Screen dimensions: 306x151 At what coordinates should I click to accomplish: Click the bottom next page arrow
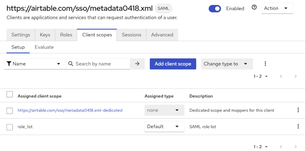pyautogui.click(x=296, y=147)
